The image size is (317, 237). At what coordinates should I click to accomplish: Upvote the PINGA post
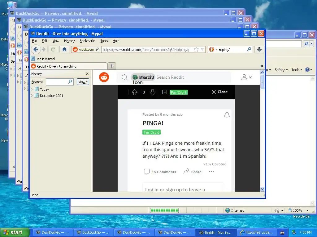click(x=135, y=92)
